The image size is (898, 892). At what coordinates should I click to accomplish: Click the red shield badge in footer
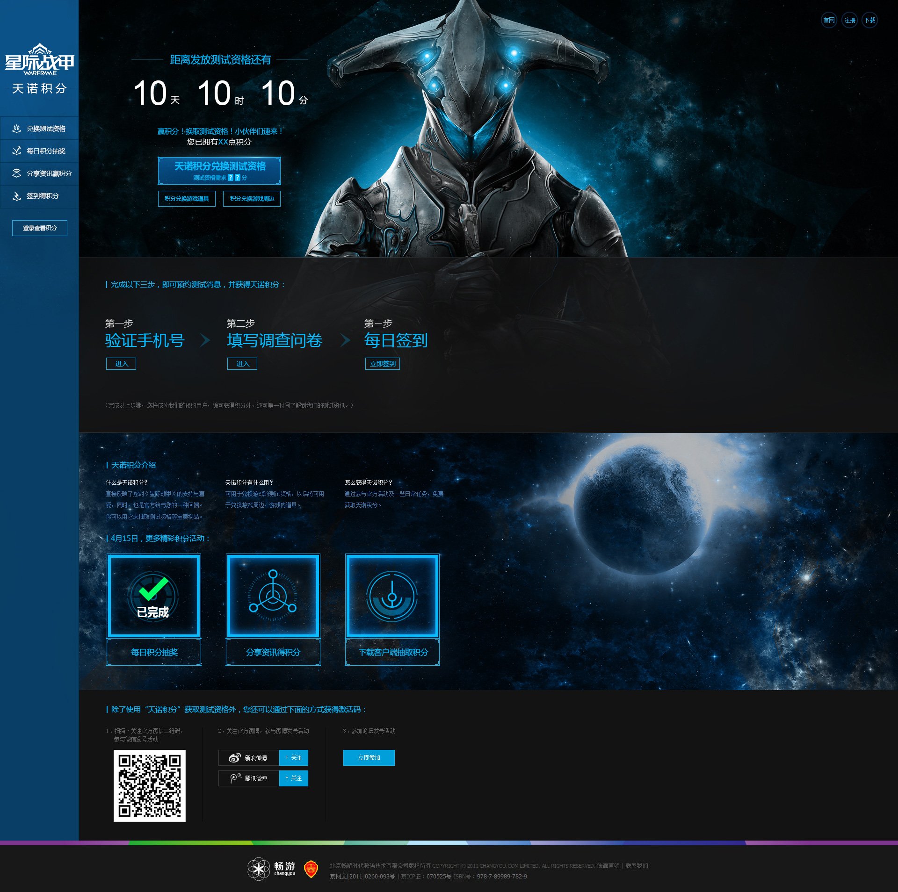point(311,869)
